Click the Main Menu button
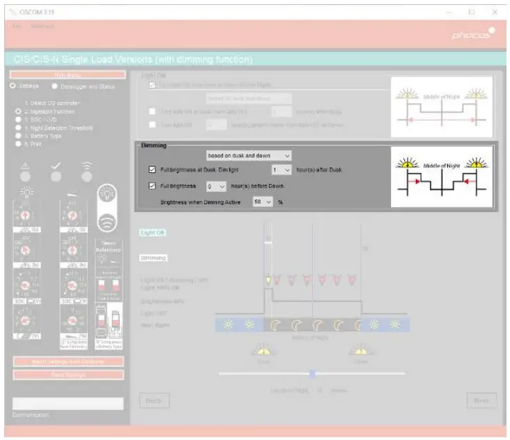The height and width of the screenshot is (440, 510). (x=68, y=75)
